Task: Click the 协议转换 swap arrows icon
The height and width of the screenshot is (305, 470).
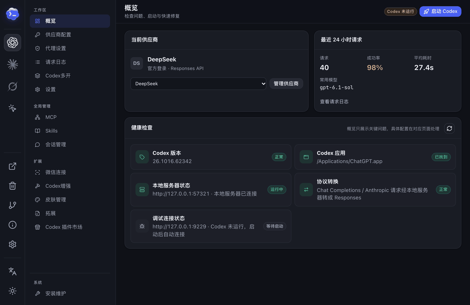Action: pos(306,189)
